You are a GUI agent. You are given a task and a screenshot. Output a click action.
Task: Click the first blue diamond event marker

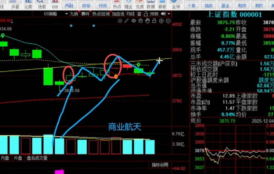tap(71, 26)
